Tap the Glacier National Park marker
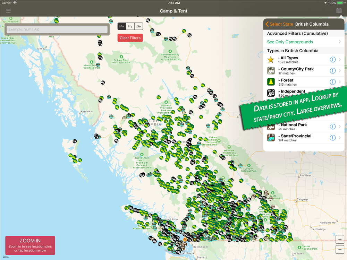 point(299,248)
